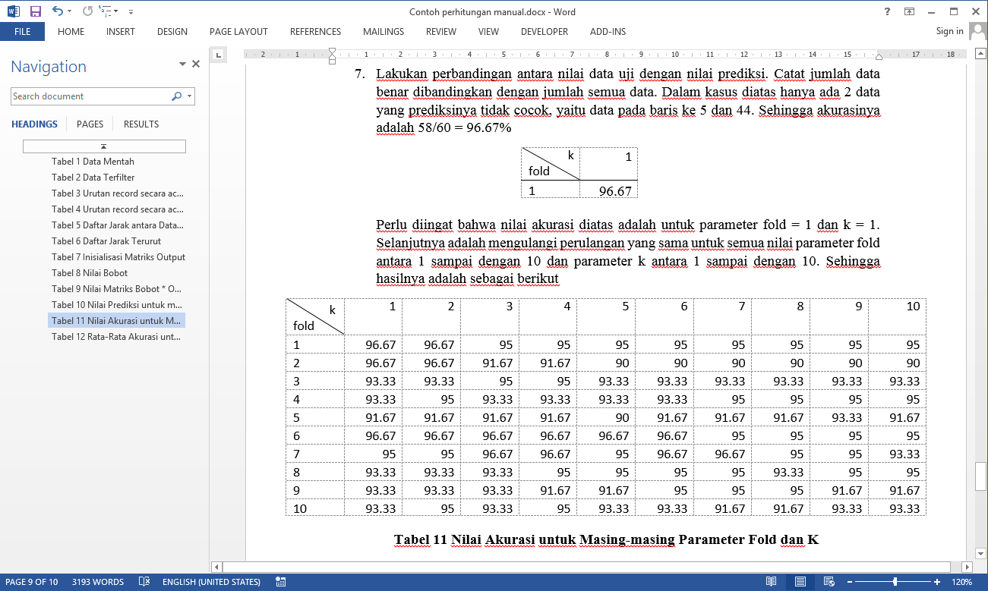
Task: Click in the Search document field
Action: click(x=90, y=96)
